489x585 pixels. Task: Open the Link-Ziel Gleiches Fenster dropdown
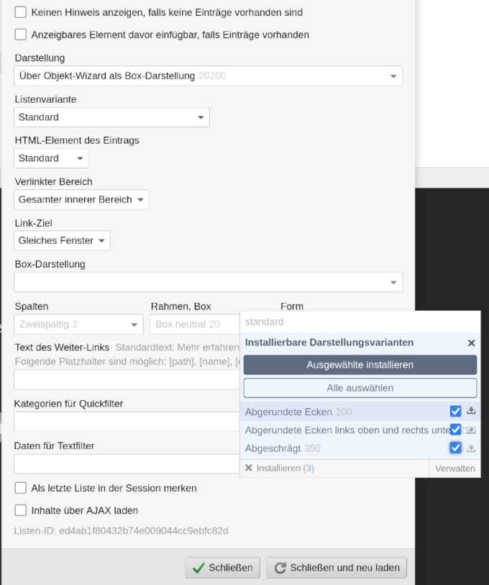(102, 240)
